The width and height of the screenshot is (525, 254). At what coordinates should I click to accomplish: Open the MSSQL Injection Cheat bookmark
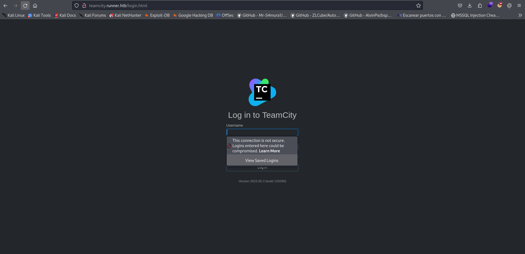475,15
